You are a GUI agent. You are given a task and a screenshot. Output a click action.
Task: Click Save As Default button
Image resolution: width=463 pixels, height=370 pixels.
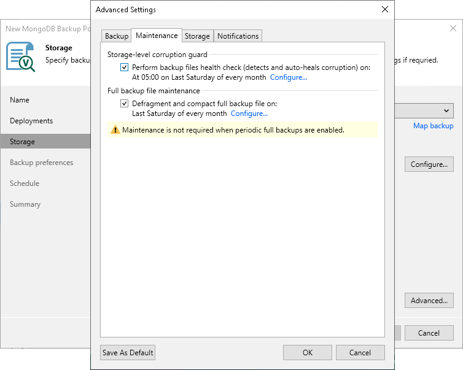pyautogui.click(x=128, y=353)
